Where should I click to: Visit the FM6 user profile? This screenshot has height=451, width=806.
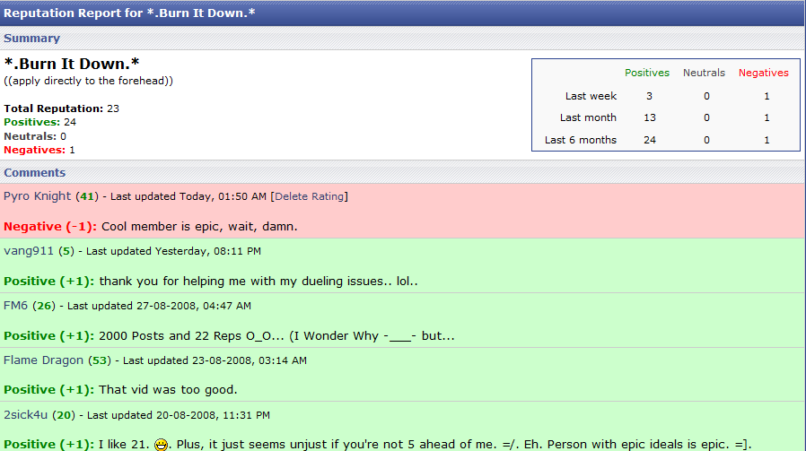[16, 306]
